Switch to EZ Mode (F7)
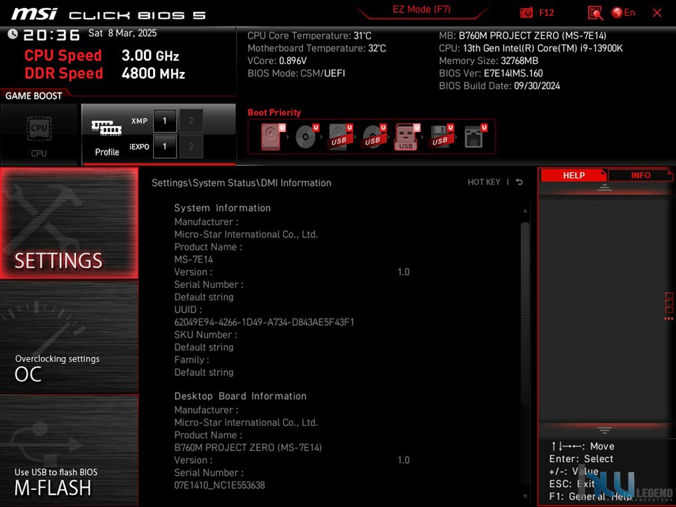The height and width of the screenshot is (507, 676). [421, 9]
